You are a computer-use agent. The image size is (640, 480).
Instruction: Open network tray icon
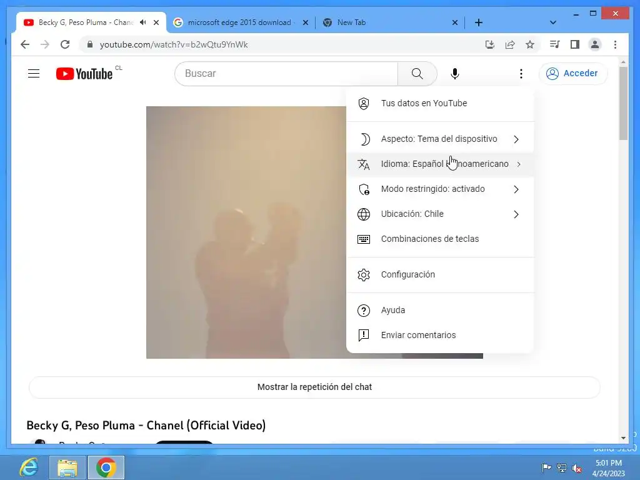pyautogui.click(x=562, y=467)
